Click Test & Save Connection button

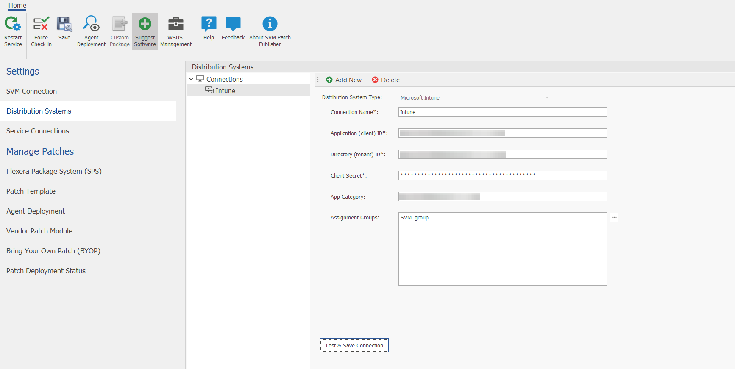tap(354, 346)
